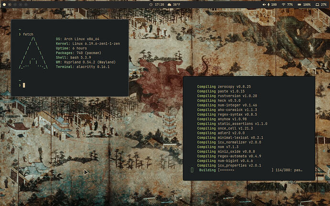Click 'Compiling icu_normalizer v2.0.0' line
The width and height of the screenshot is (330, 206).
229,142
